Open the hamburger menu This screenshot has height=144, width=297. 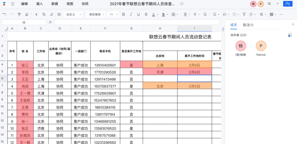pyautogui.click(x=13, y=4)
